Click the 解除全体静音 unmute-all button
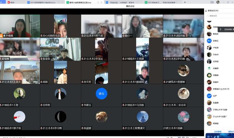The image size is (234, 138). 231,131
